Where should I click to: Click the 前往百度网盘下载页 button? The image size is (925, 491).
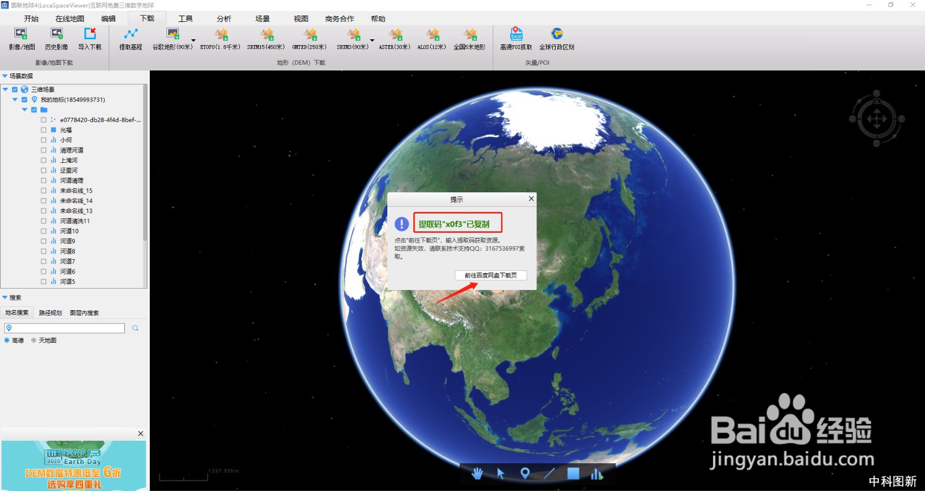pos(491,276)
